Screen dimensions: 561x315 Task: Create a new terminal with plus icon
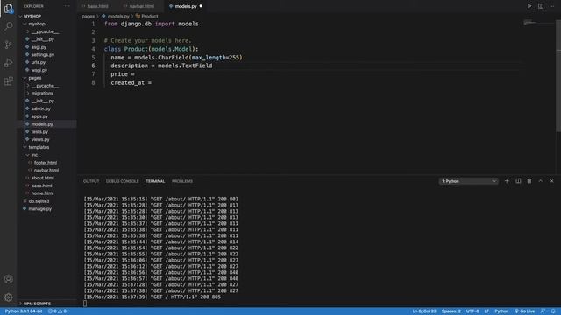click(x=507, y=181)
